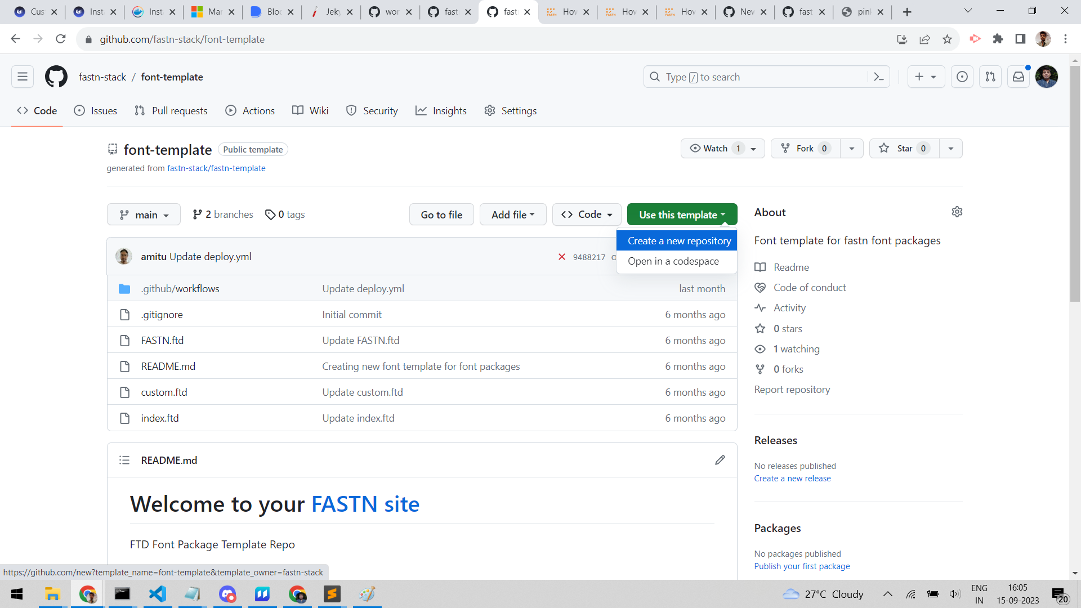The height and width of the screenshot is (608, 1081).
Task: Open a new Chrome tab
Action: [x=907, y=12]
